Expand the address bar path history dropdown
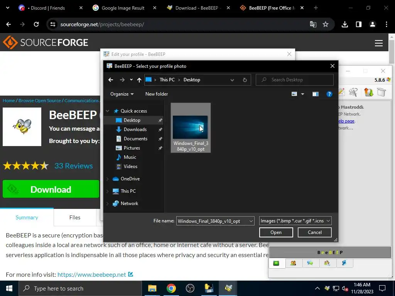 tap(232, 80)
